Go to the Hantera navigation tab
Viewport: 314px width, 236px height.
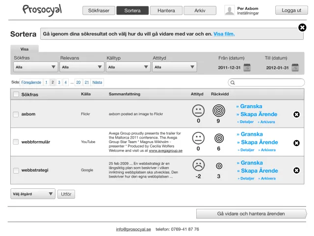pyautogui.click(x=166, y=10)
